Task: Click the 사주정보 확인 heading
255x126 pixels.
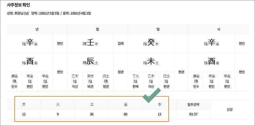Action: coord(18,5)
